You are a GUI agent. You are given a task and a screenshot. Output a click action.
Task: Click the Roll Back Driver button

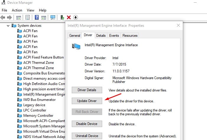(x=87, y=112)
